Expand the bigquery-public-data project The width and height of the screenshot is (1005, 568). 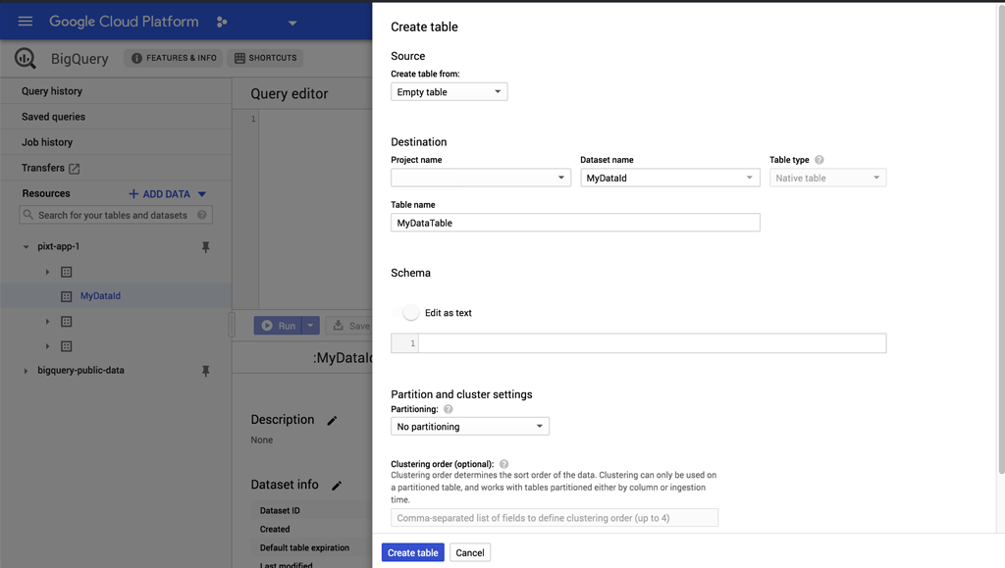pos(26,371)
